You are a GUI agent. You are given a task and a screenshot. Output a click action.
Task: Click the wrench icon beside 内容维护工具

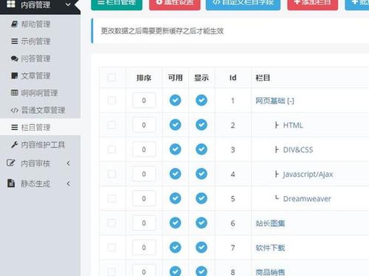pos(14,144)
